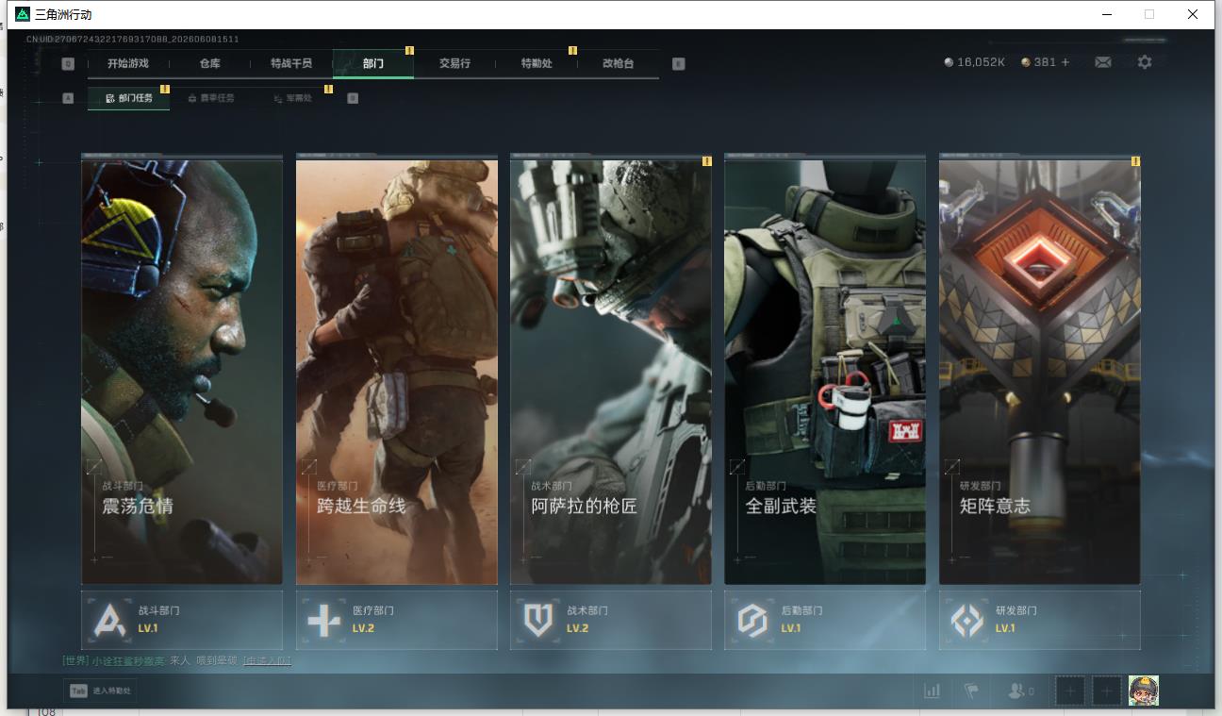Click the Q key previous-tab icon
The width and height of the screenshot is (1222, 716).
tap(68, 64)
